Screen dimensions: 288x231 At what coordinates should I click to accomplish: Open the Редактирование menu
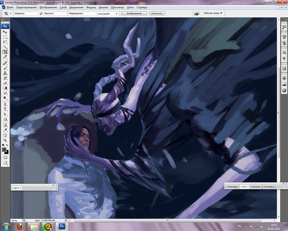(x=26, y=7)
